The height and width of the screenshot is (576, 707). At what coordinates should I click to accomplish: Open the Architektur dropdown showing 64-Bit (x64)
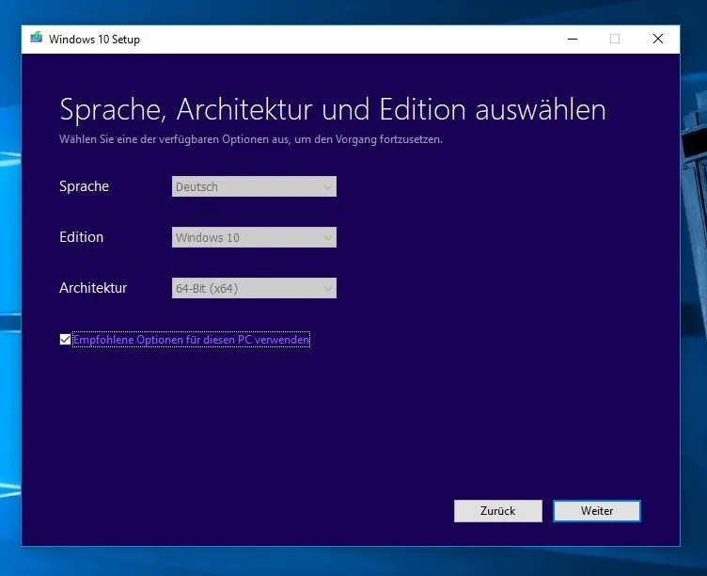pyautogui.click(x=254, y=288)
